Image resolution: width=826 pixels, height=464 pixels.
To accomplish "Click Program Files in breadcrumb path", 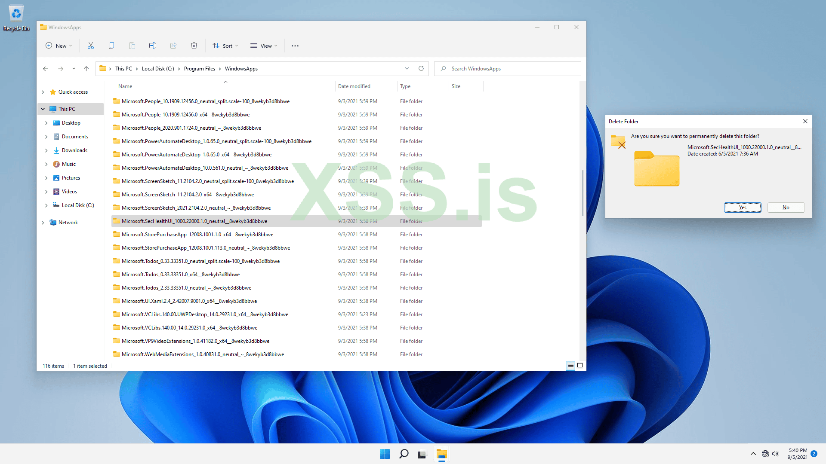I will pos(199,69).
